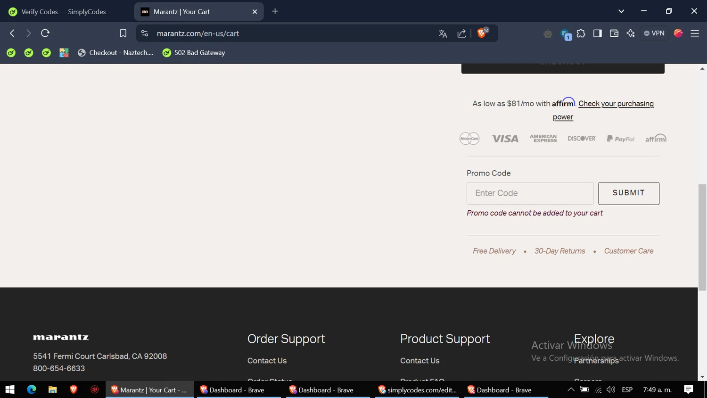This screenshot has width=707, height=398.
Task: Reload the Marantz cart page
Action: [x=45, y=33]
